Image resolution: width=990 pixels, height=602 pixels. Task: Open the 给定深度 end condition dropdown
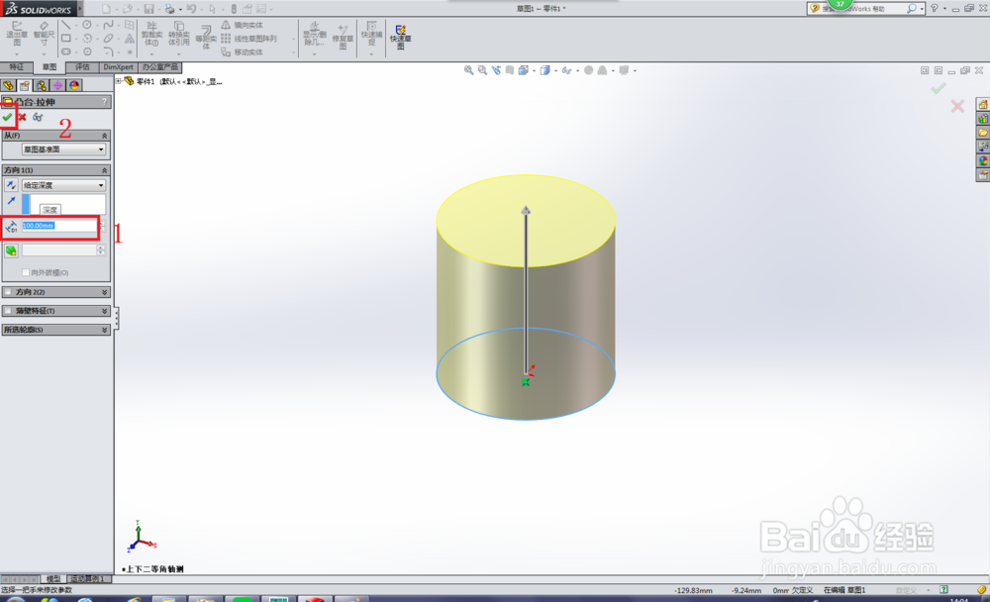pyautogui.click(x=63, y=185)
